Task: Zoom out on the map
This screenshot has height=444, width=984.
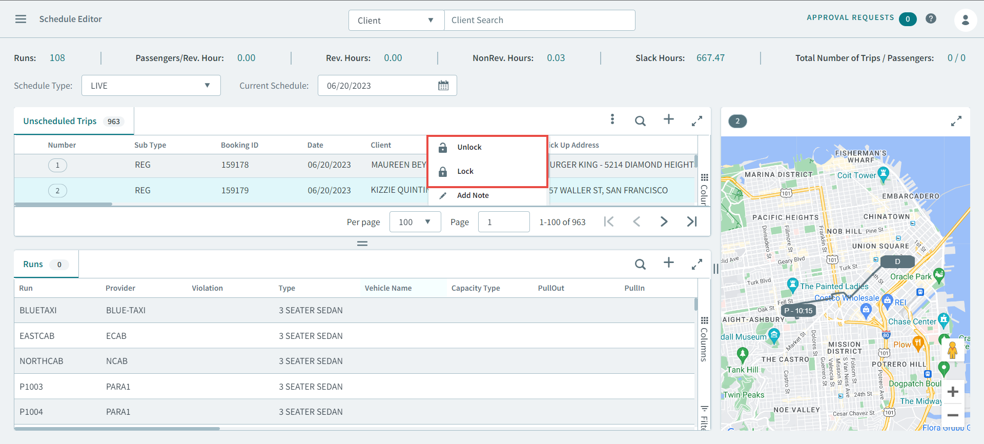Action: 953,415
